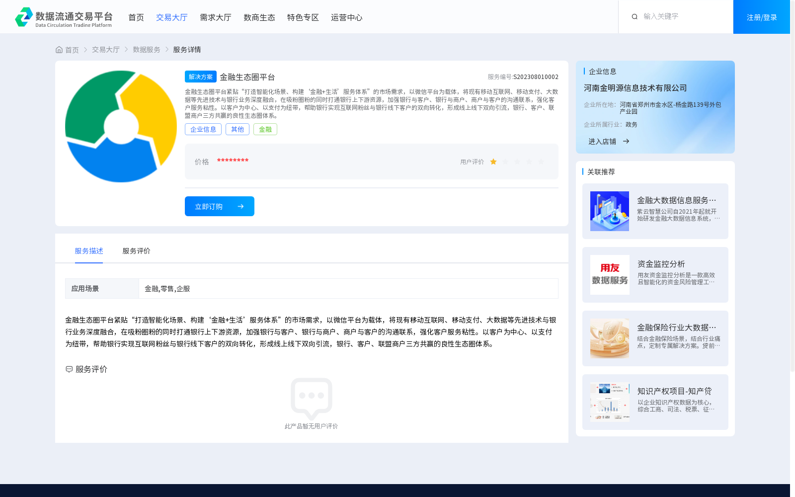Open the 资金监控分析 recommendation title
This screenshot has width=795, height=497.
661,264
